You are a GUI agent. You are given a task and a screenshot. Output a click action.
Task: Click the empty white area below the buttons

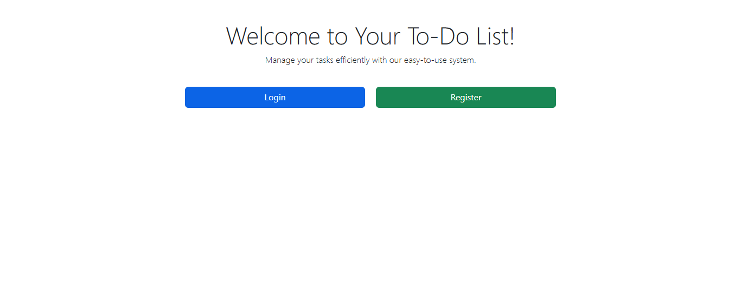[370, 195]
